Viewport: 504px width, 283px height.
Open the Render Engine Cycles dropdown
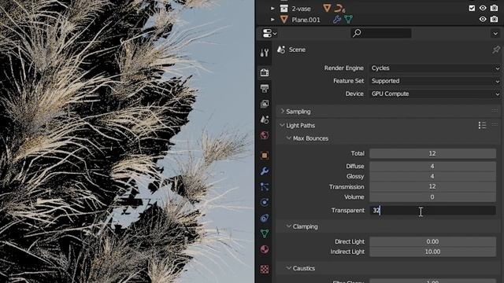point(435,68)
